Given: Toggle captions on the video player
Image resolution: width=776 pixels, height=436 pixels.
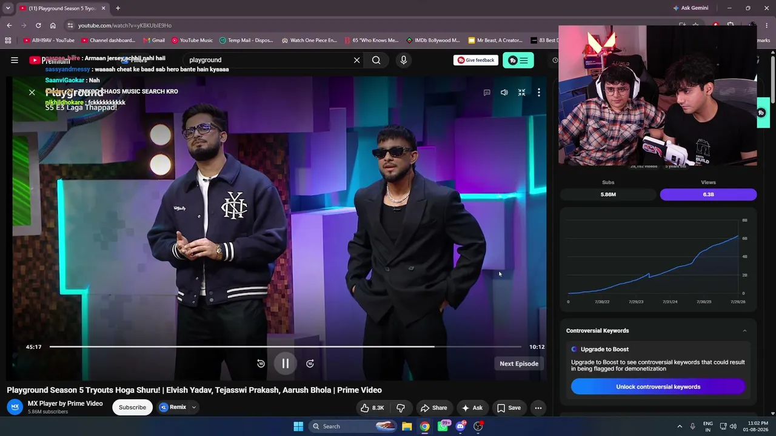Looking at the screenshot, I should (487, 93).
